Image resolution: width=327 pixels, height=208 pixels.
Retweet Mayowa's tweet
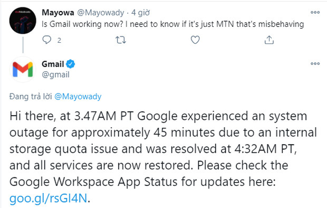121,40
